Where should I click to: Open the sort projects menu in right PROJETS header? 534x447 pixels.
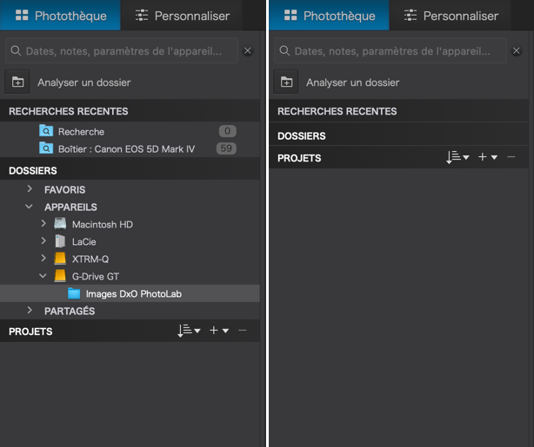click(457, 157)
